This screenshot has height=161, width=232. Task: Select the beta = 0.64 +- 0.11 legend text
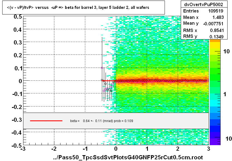click(x=101, y=121)
